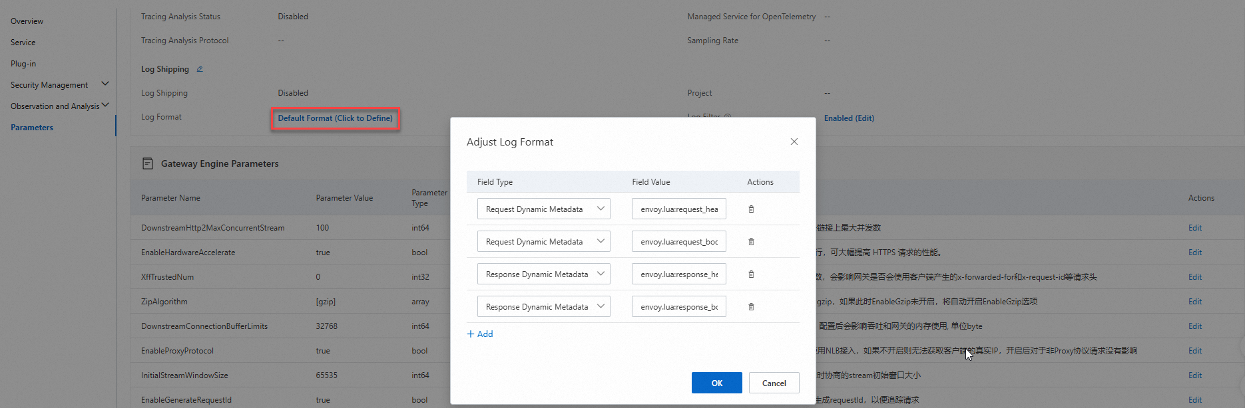Viewport: 1245px width, 408px height.
Task: Open last Response Dynamic Metadata field type dropdown
Action: click(x=543, y=307)
